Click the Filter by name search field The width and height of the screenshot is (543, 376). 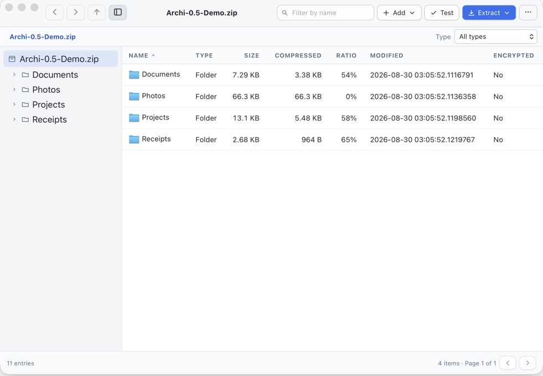(325, 13)
